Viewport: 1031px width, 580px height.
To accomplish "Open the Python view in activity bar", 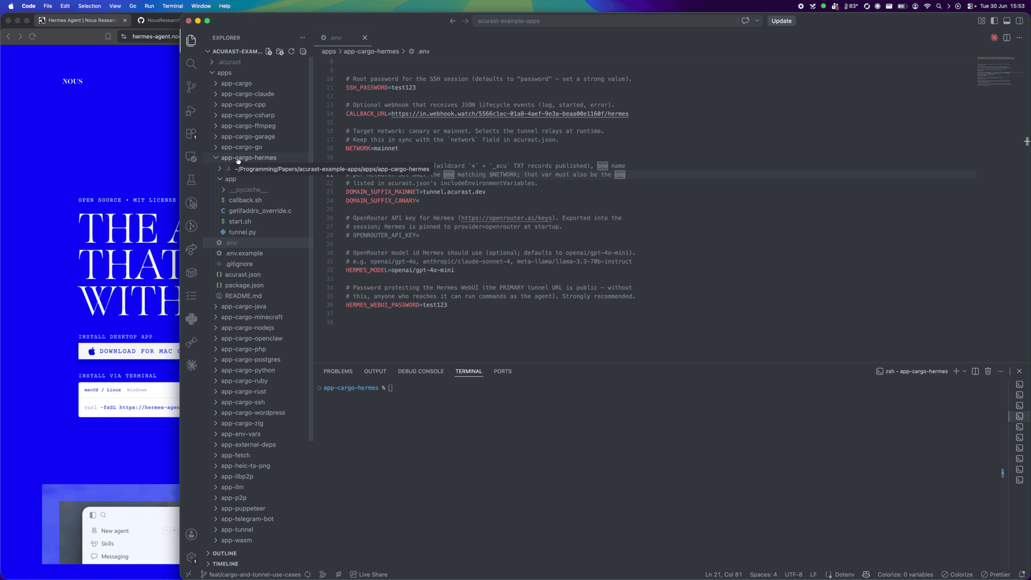I will pos(191,319).
